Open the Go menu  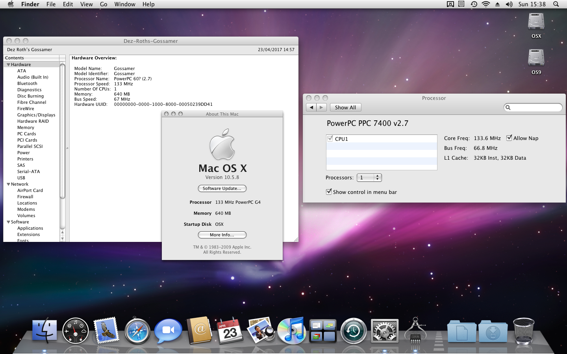(x=104, y=4)
